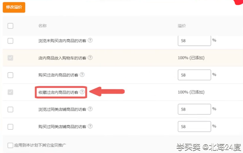Open help icon next to 浏览过同类店铺商品的访客
243x153 pixels.
90,109
